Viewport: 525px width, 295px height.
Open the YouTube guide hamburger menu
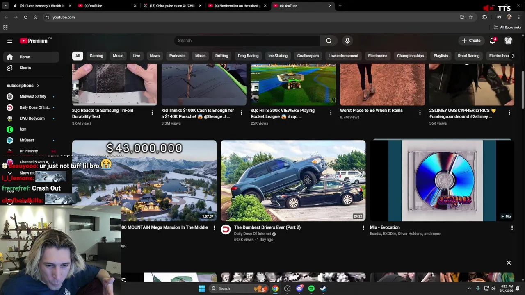(10, 41)
